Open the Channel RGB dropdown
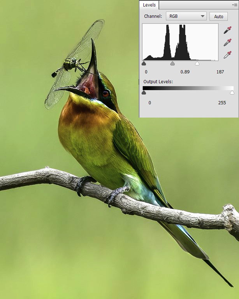 pyautogui.click(x=186, y=16)
